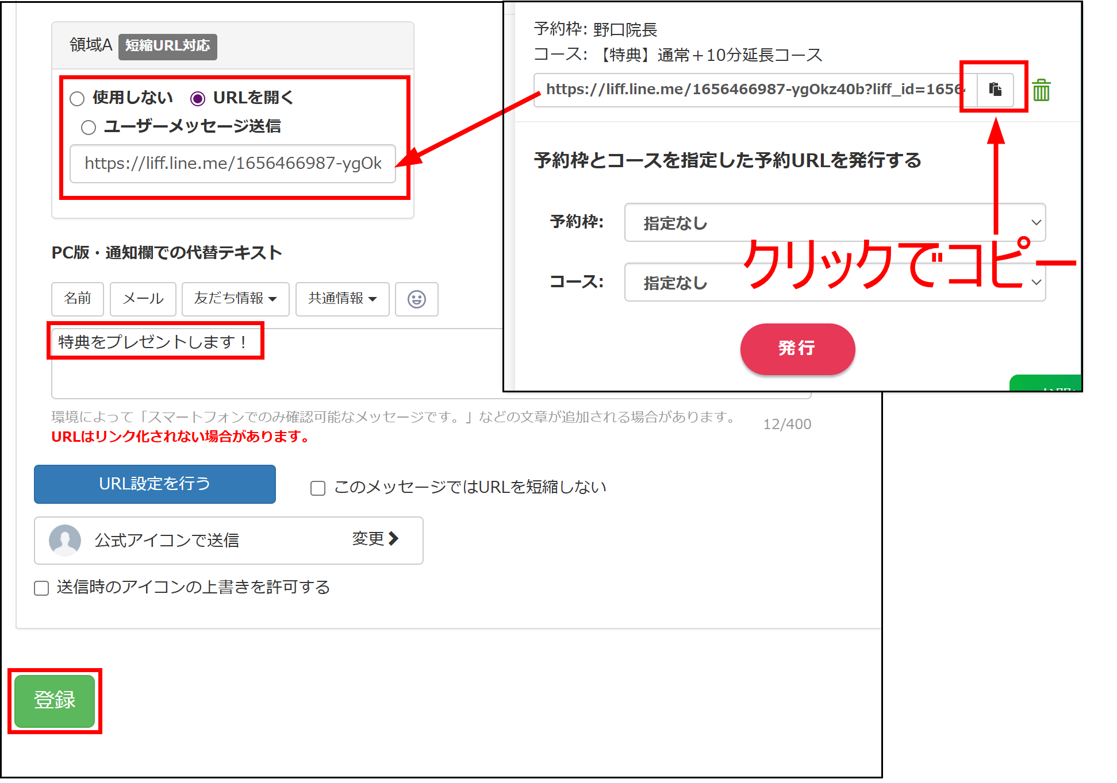Viewport: 1117px width, 783px height.
Task: Click the 名前 insert button
Action: (78, 299)
